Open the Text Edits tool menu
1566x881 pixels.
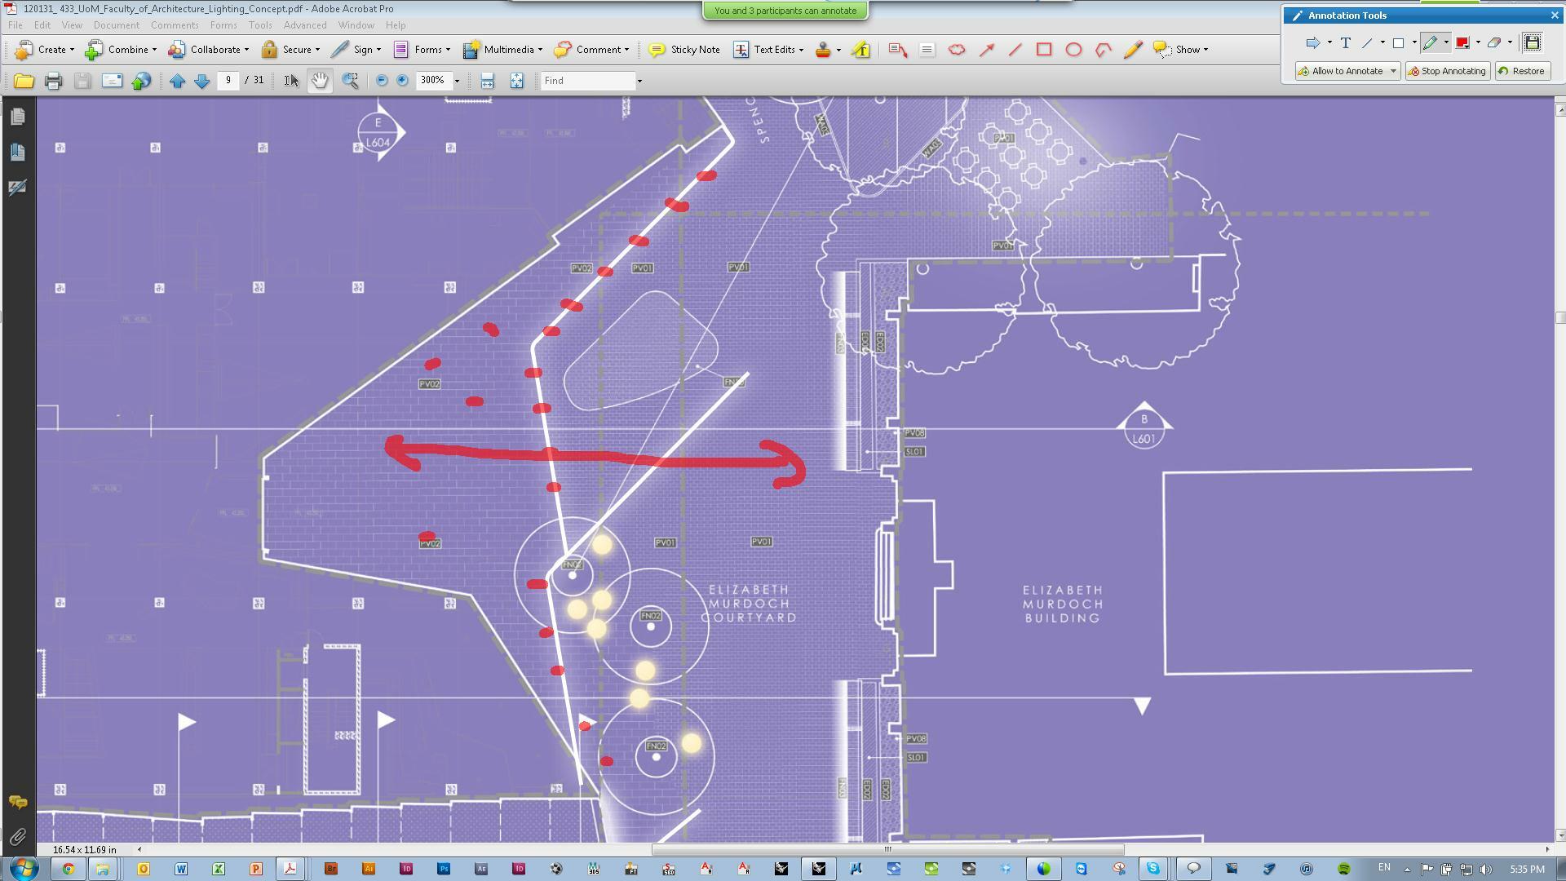click(x=768, y=50)
